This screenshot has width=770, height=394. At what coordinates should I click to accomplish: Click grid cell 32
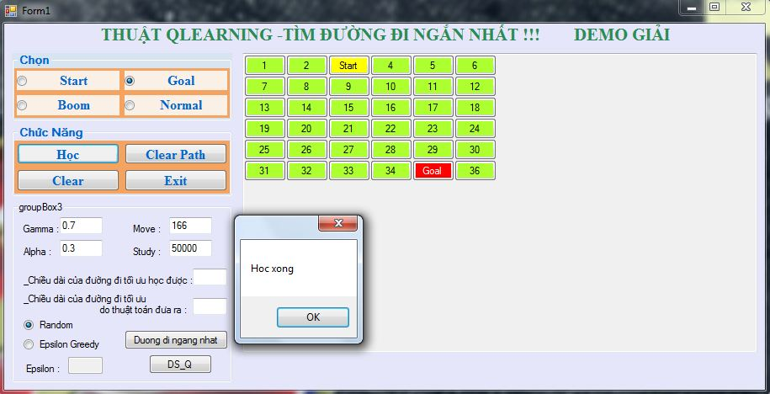coord(306,170)
